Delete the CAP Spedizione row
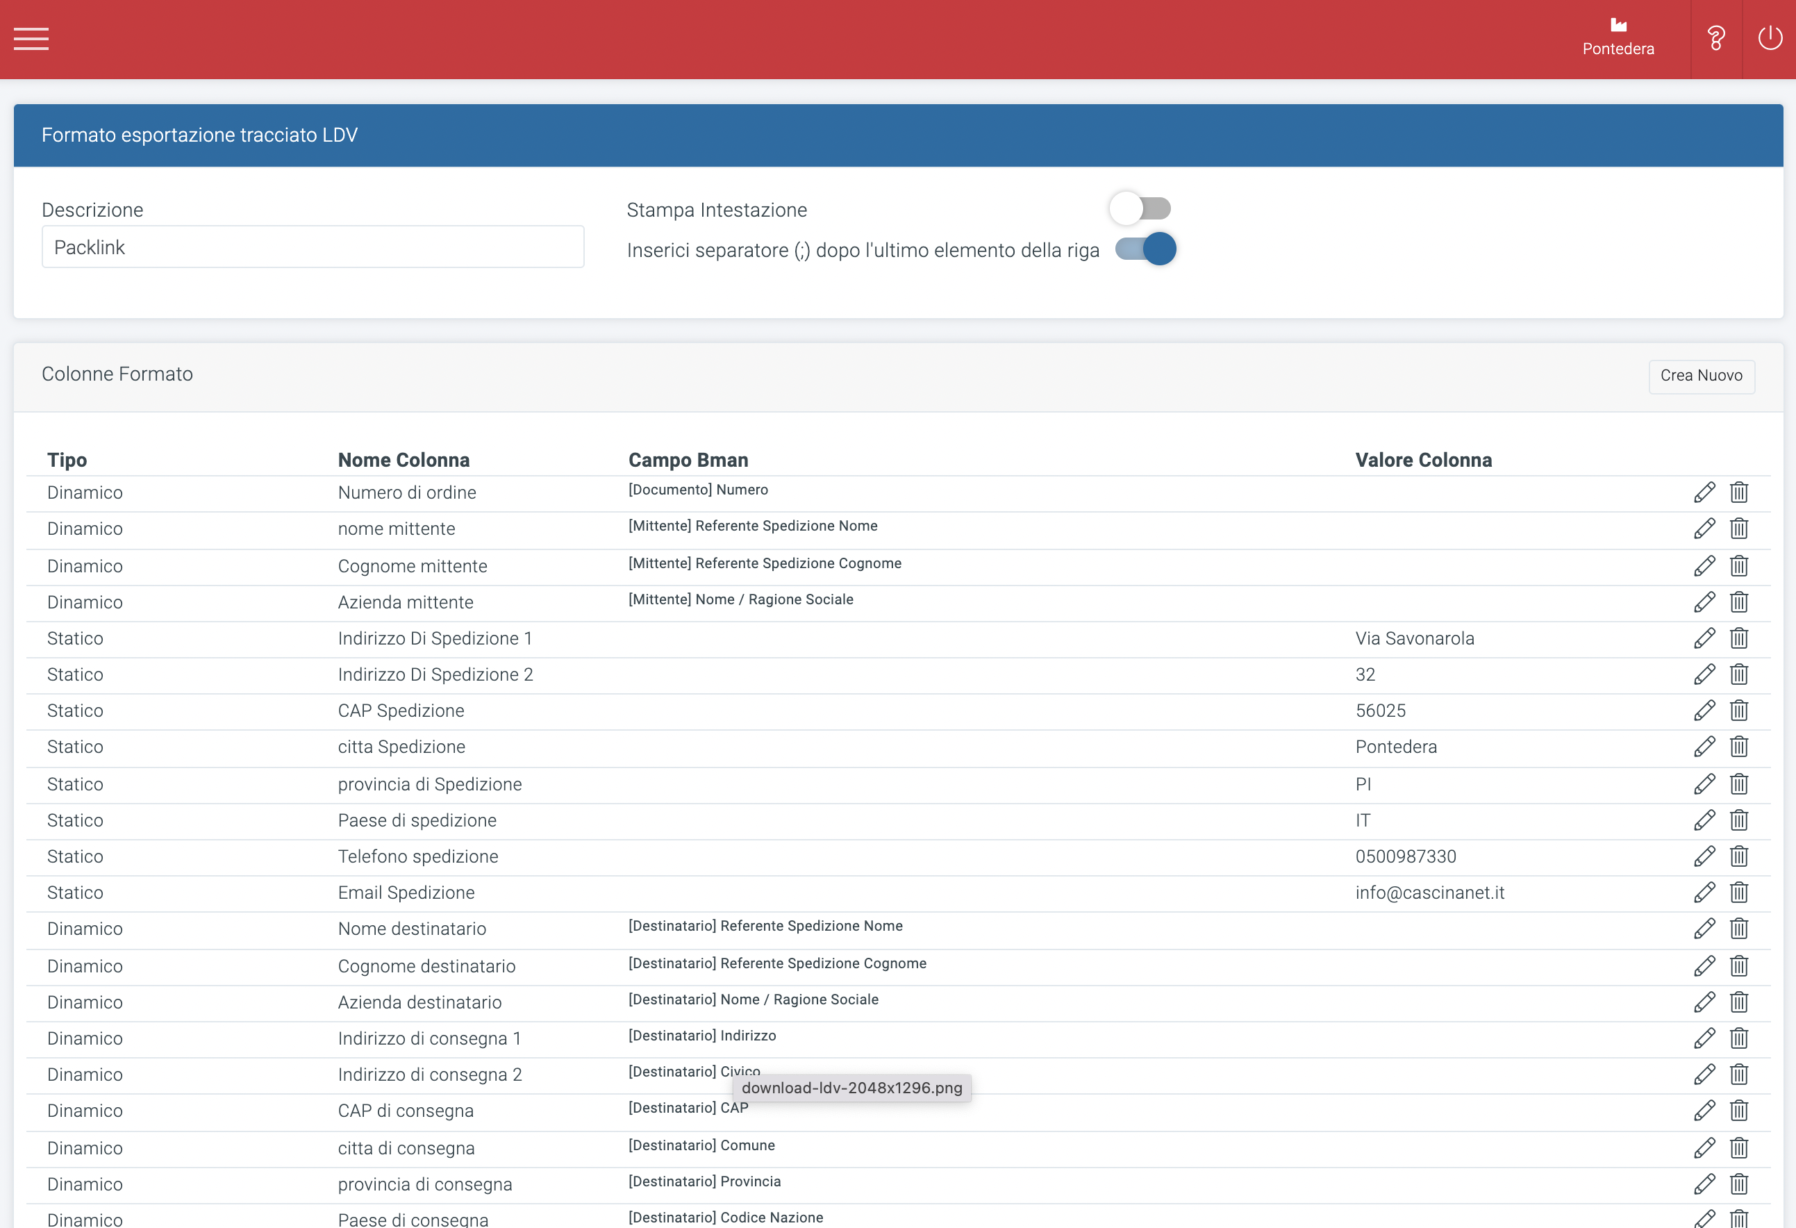 tap(1739, 711)
